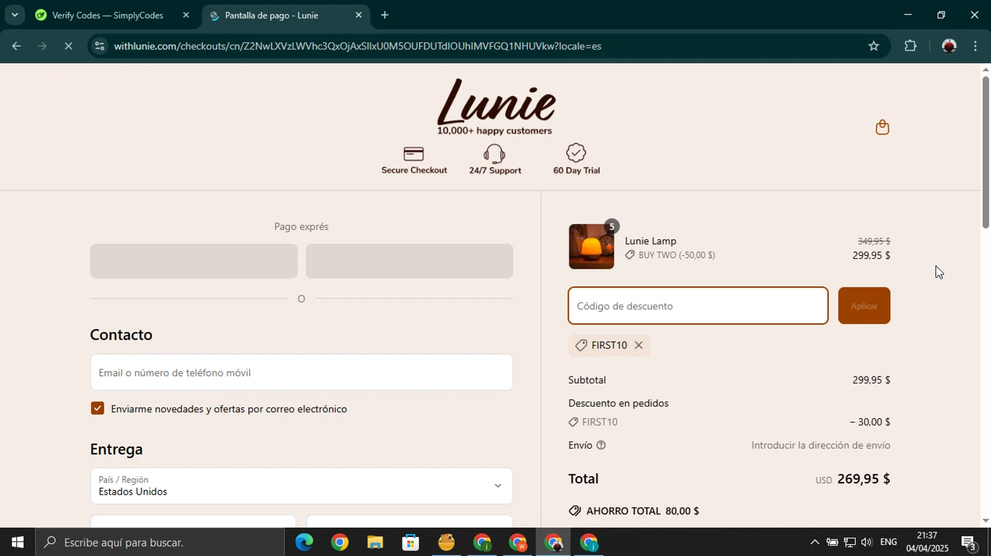Screen dimensions: 991x556
Task: Click the AHORRO TOTAL 80,00 $ text
Action: coord(642,511)
